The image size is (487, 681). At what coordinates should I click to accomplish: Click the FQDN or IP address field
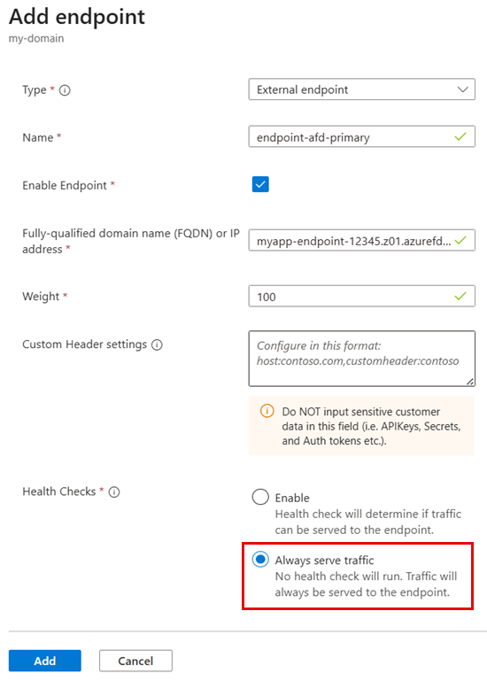click(361, 240)
